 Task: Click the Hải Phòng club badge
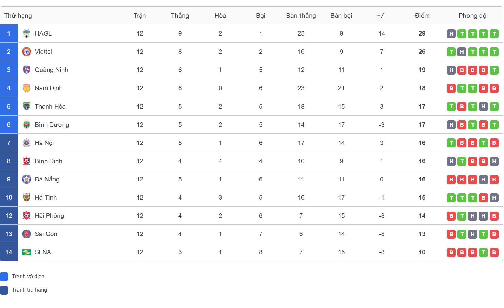click(x=27, y=216)
